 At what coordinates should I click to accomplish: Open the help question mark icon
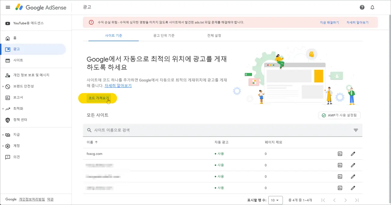(x=362, y=7)
